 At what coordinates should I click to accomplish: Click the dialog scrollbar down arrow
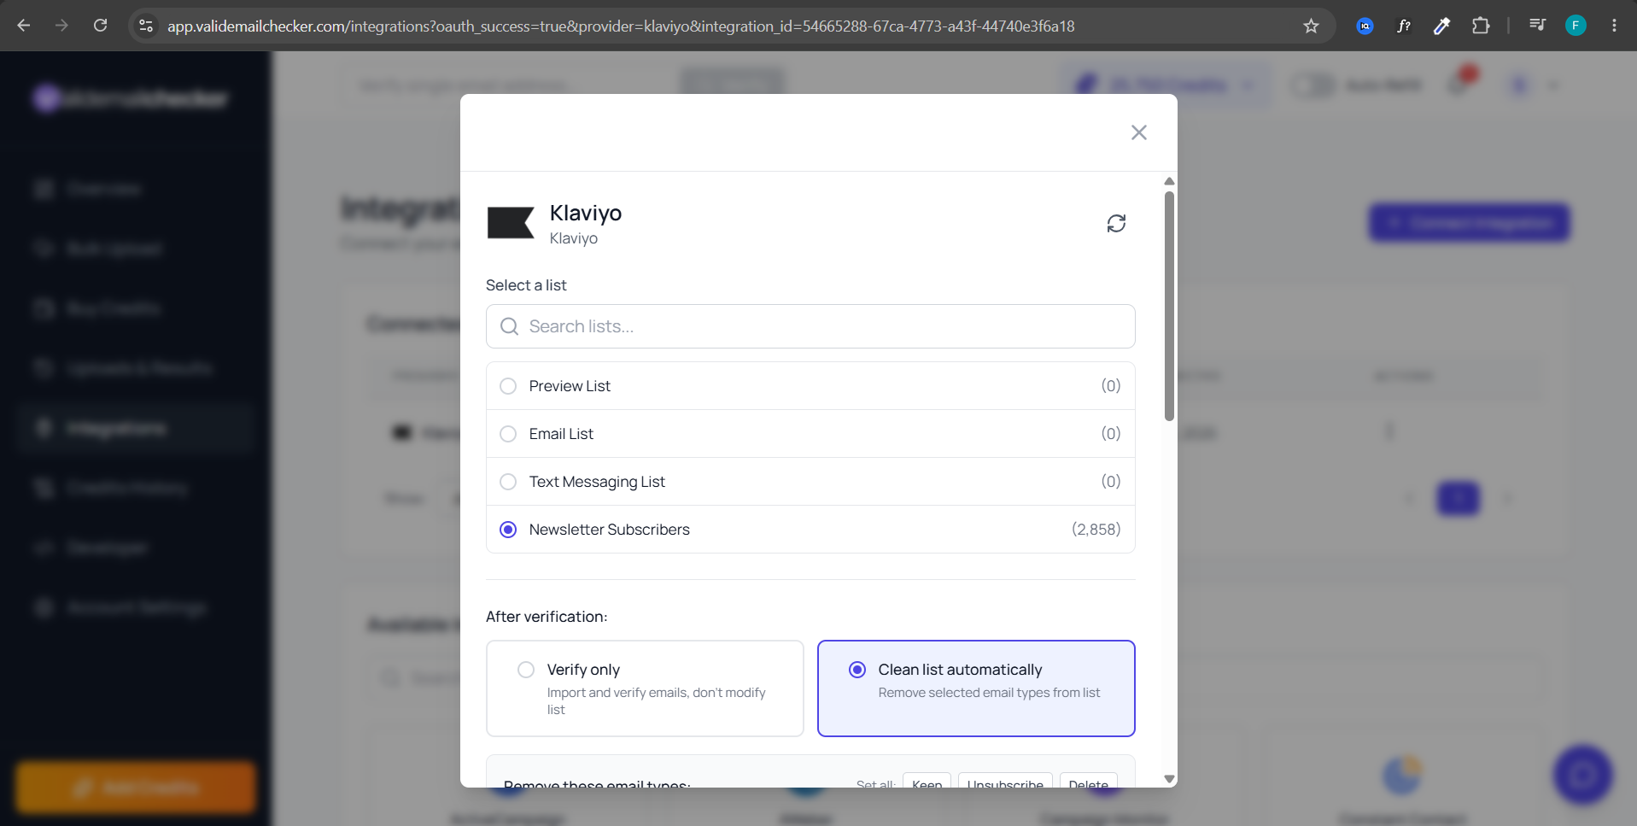(1169, 779)
